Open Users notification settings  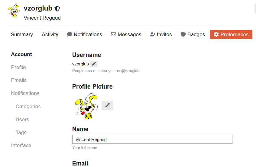pos(22,119)
